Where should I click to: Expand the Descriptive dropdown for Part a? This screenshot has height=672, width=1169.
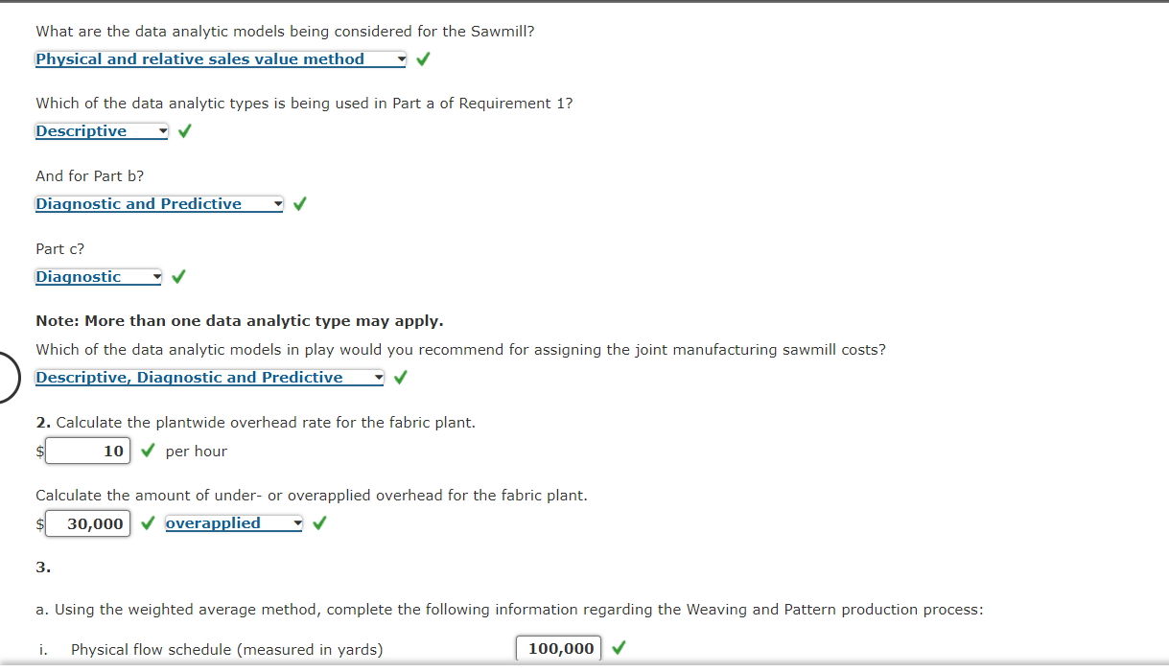[x=102, y=131]
